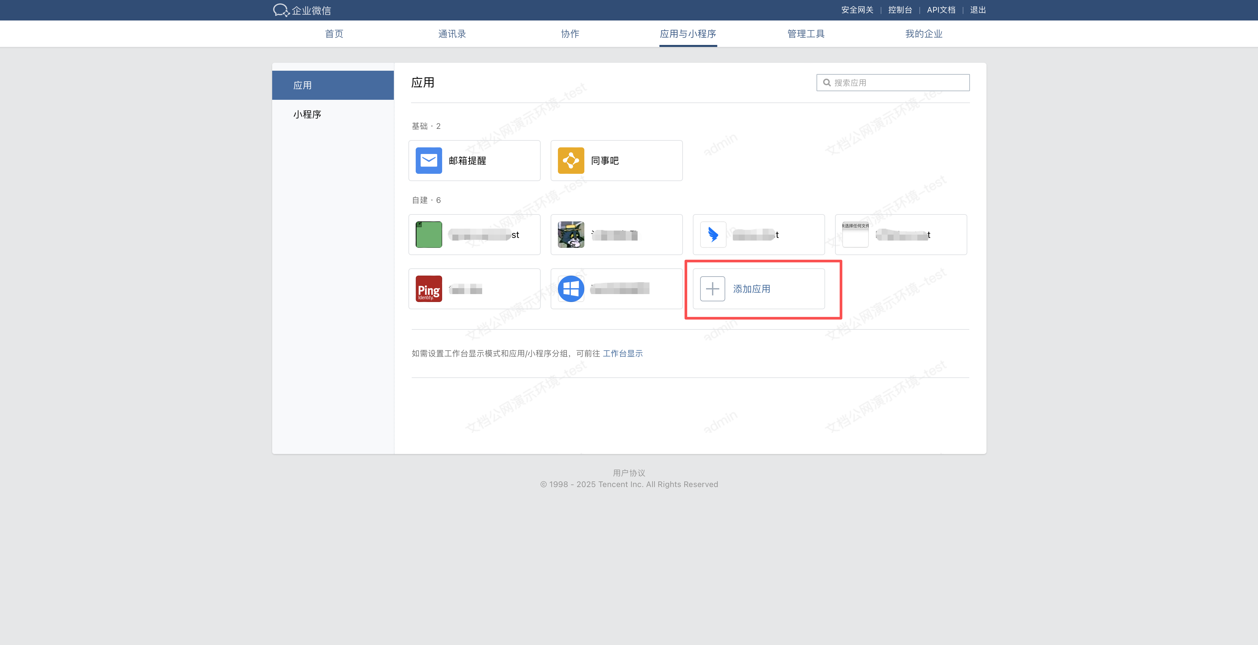Screen dimensions: 1258x645
Task: Select 小程序 in the left sidebar
Action: [x=307, y=114]
